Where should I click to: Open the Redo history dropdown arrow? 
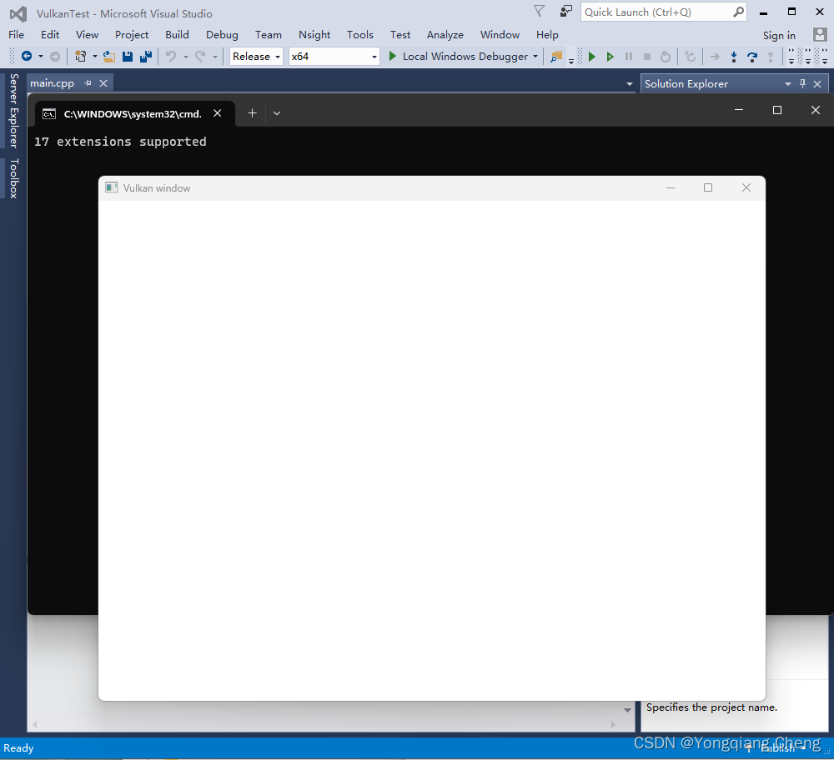click(215, 57)
